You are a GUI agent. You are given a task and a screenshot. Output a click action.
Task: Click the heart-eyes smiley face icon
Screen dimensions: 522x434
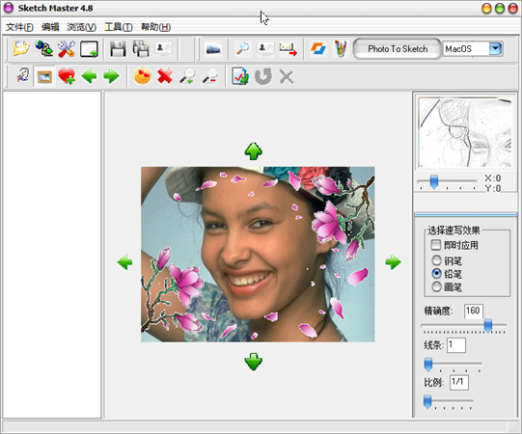143,76
